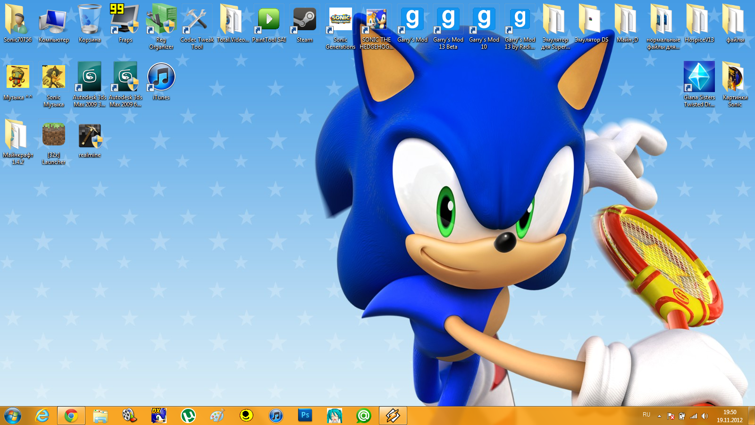
Task: Launch Photoshop from the taskbar
Action: coord(305,416)
